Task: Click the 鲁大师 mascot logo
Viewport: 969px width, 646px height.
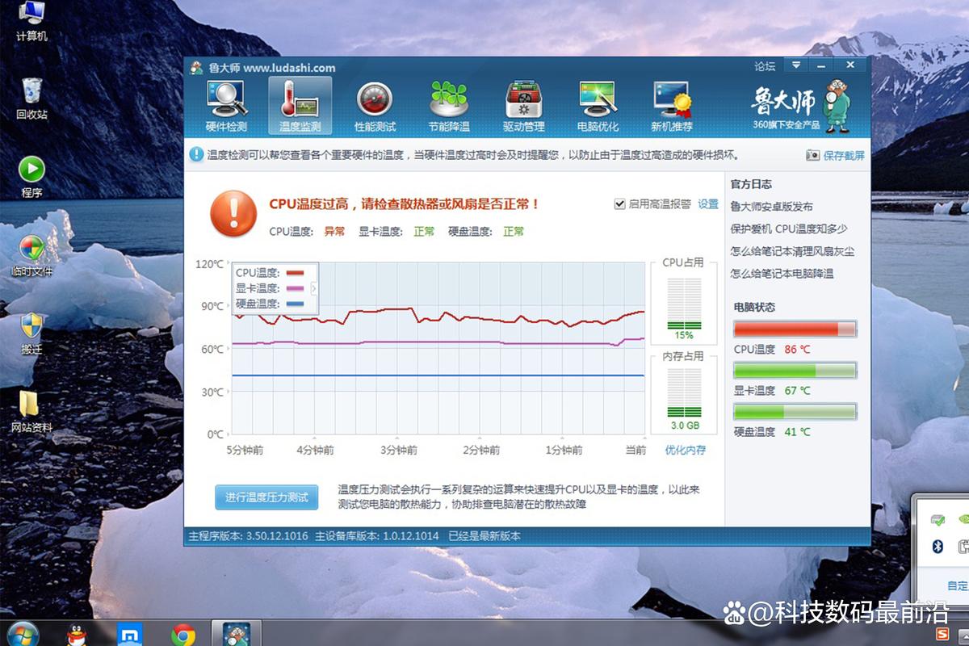Action: pos(836,103)
